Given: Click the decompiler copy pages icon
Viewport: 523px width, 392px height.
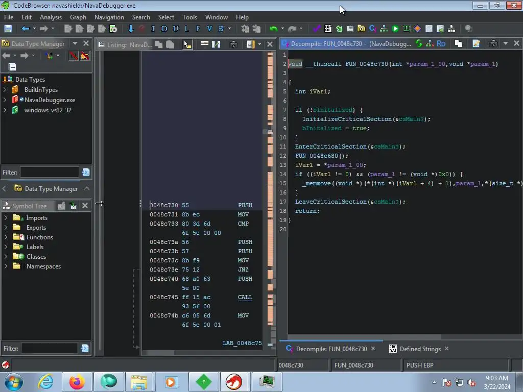Looking at the screenshot, I should point(459,43).
